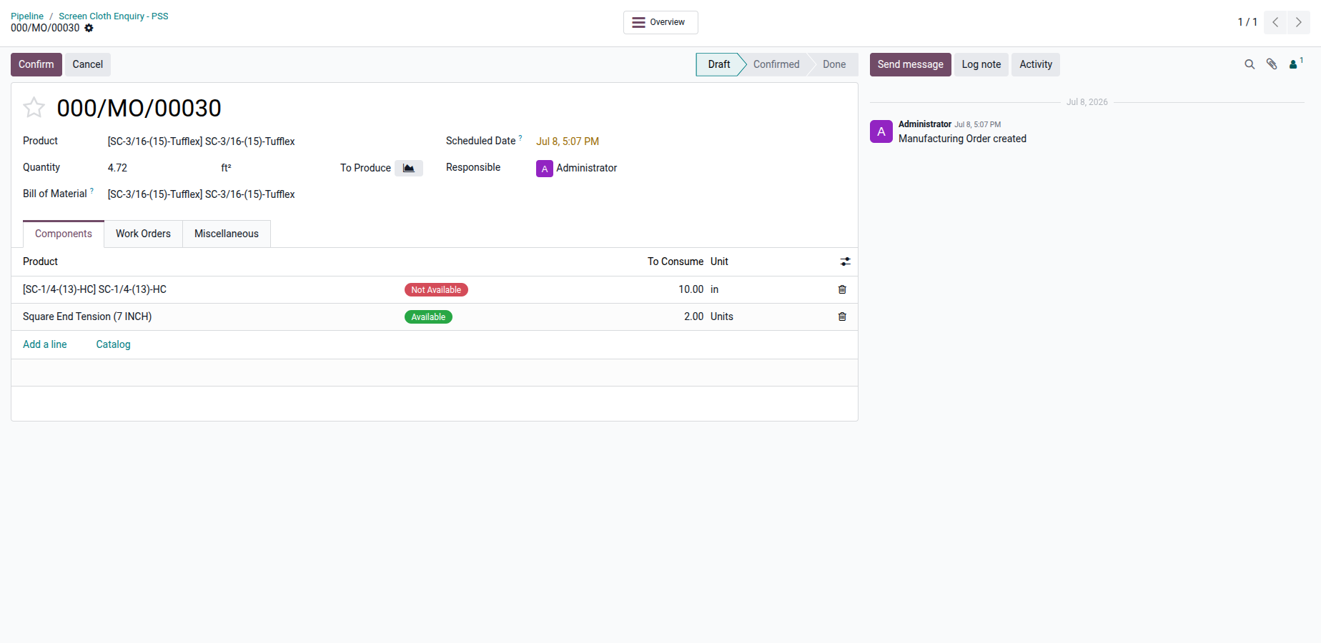Screen dimensions: 1321x643
Task: Mark order as favorite with star icon
Action: point(34,108)
